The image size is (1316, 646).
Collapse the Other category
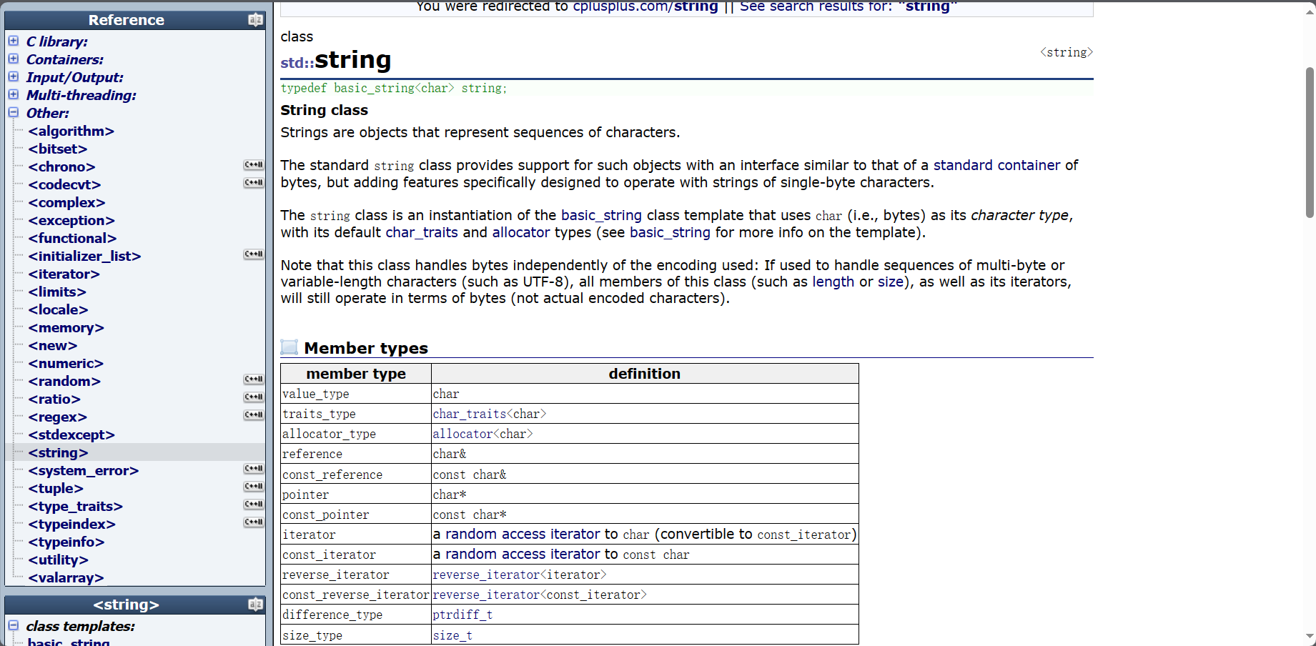13,112
